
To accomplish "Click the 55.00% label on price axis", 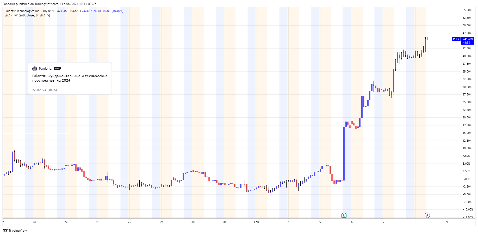I will (x=467, y=10).
